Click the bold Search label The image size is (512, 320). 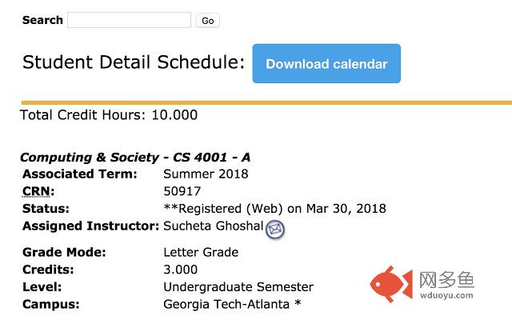tap(42, 20)
